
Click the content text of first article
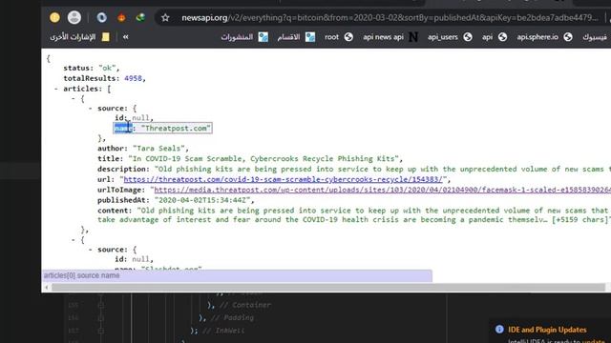click(x=354, y=215)
